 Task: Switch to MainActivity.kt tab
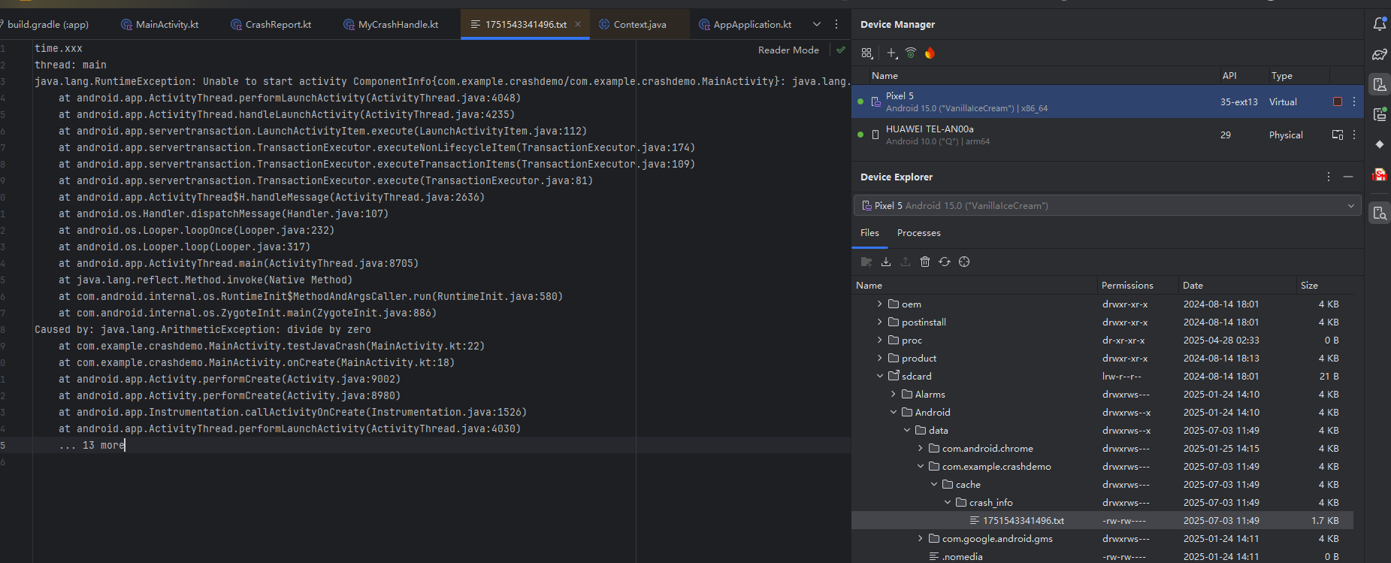click(x=160, y=24)
